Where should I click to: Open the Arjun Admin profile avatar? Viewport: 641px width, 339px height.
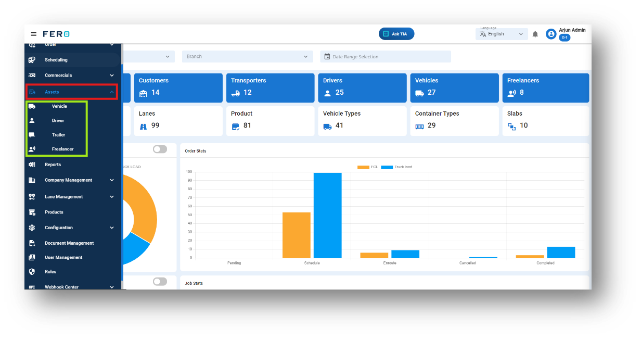click(551, 34)
